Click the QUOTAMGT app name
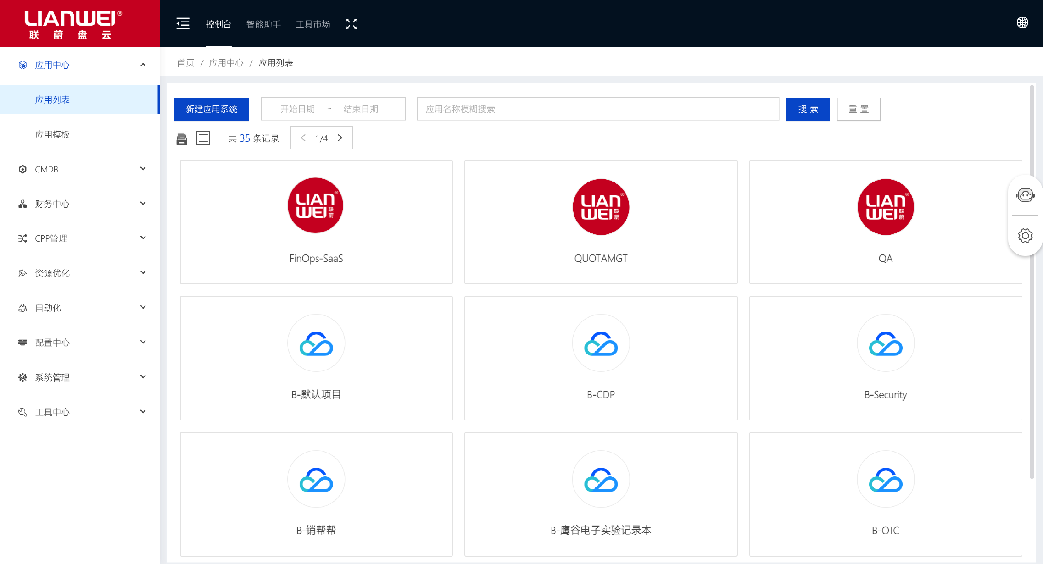 [601, 258]
